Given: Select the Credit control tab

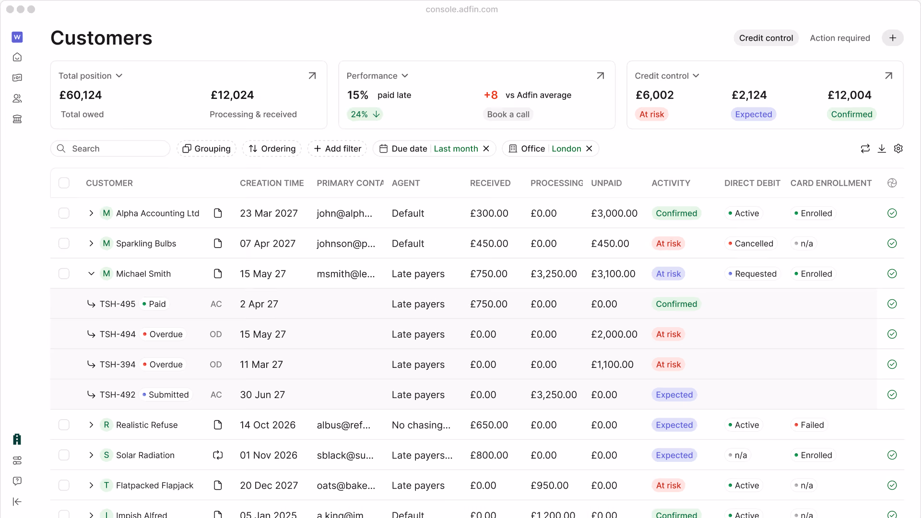Looking at the screenshot, I should (766, 38).
